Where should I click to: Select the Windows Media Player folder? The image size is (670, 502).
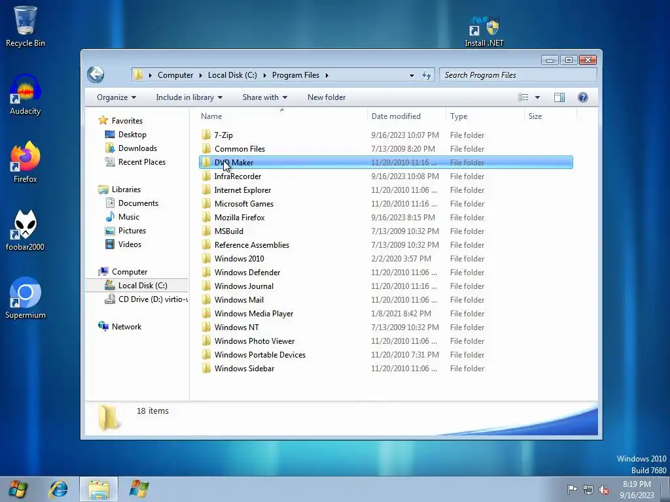pyautogui.click(x=385, y=313)
